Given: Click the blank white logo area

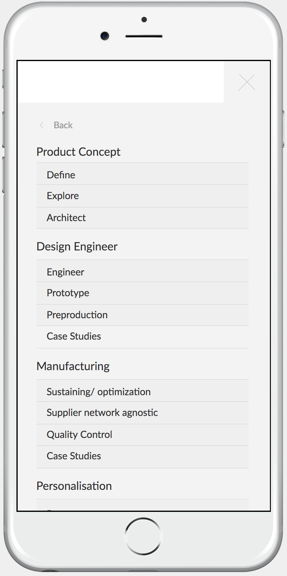Looking at the screenshot, I should [x=121, y=82].
